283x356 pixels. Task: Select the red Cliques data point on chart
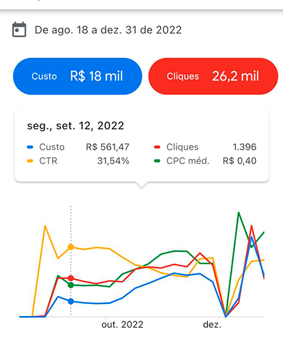point(71,278)
